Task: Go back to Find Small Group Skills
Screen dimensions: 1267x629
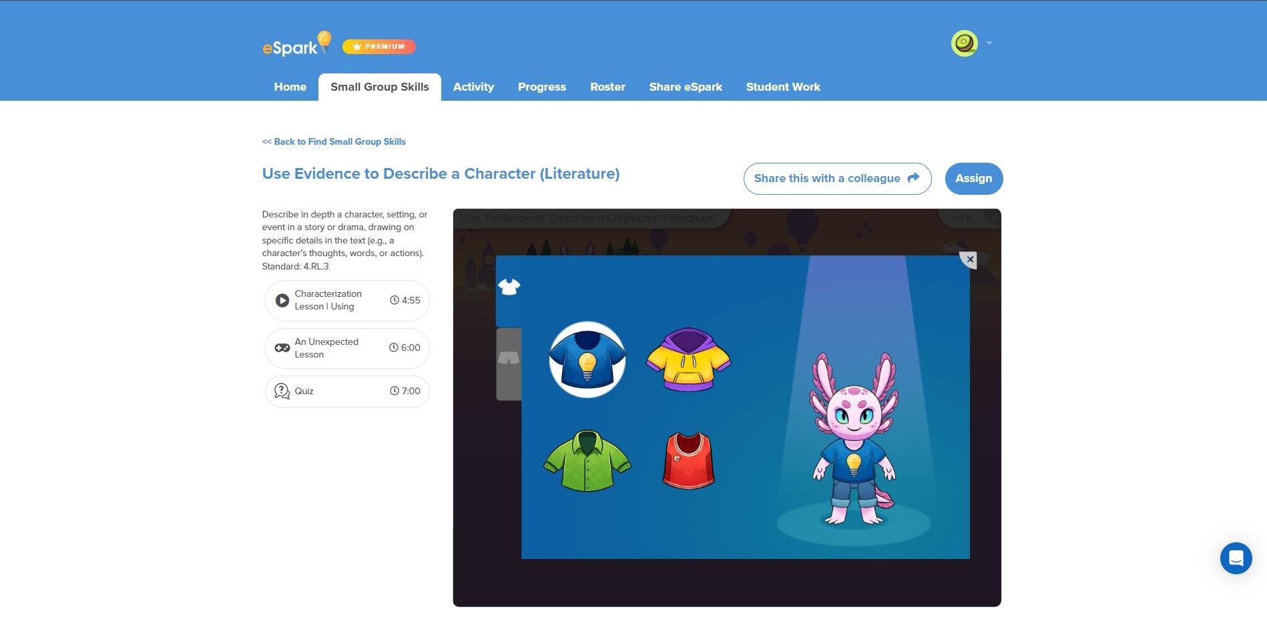Action: click(334, 141)
